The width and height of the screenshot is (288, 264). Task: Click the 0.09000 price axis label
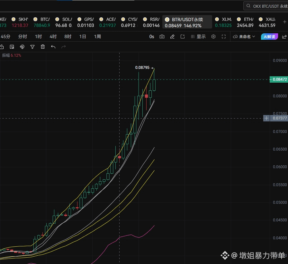tap(280, 61)
